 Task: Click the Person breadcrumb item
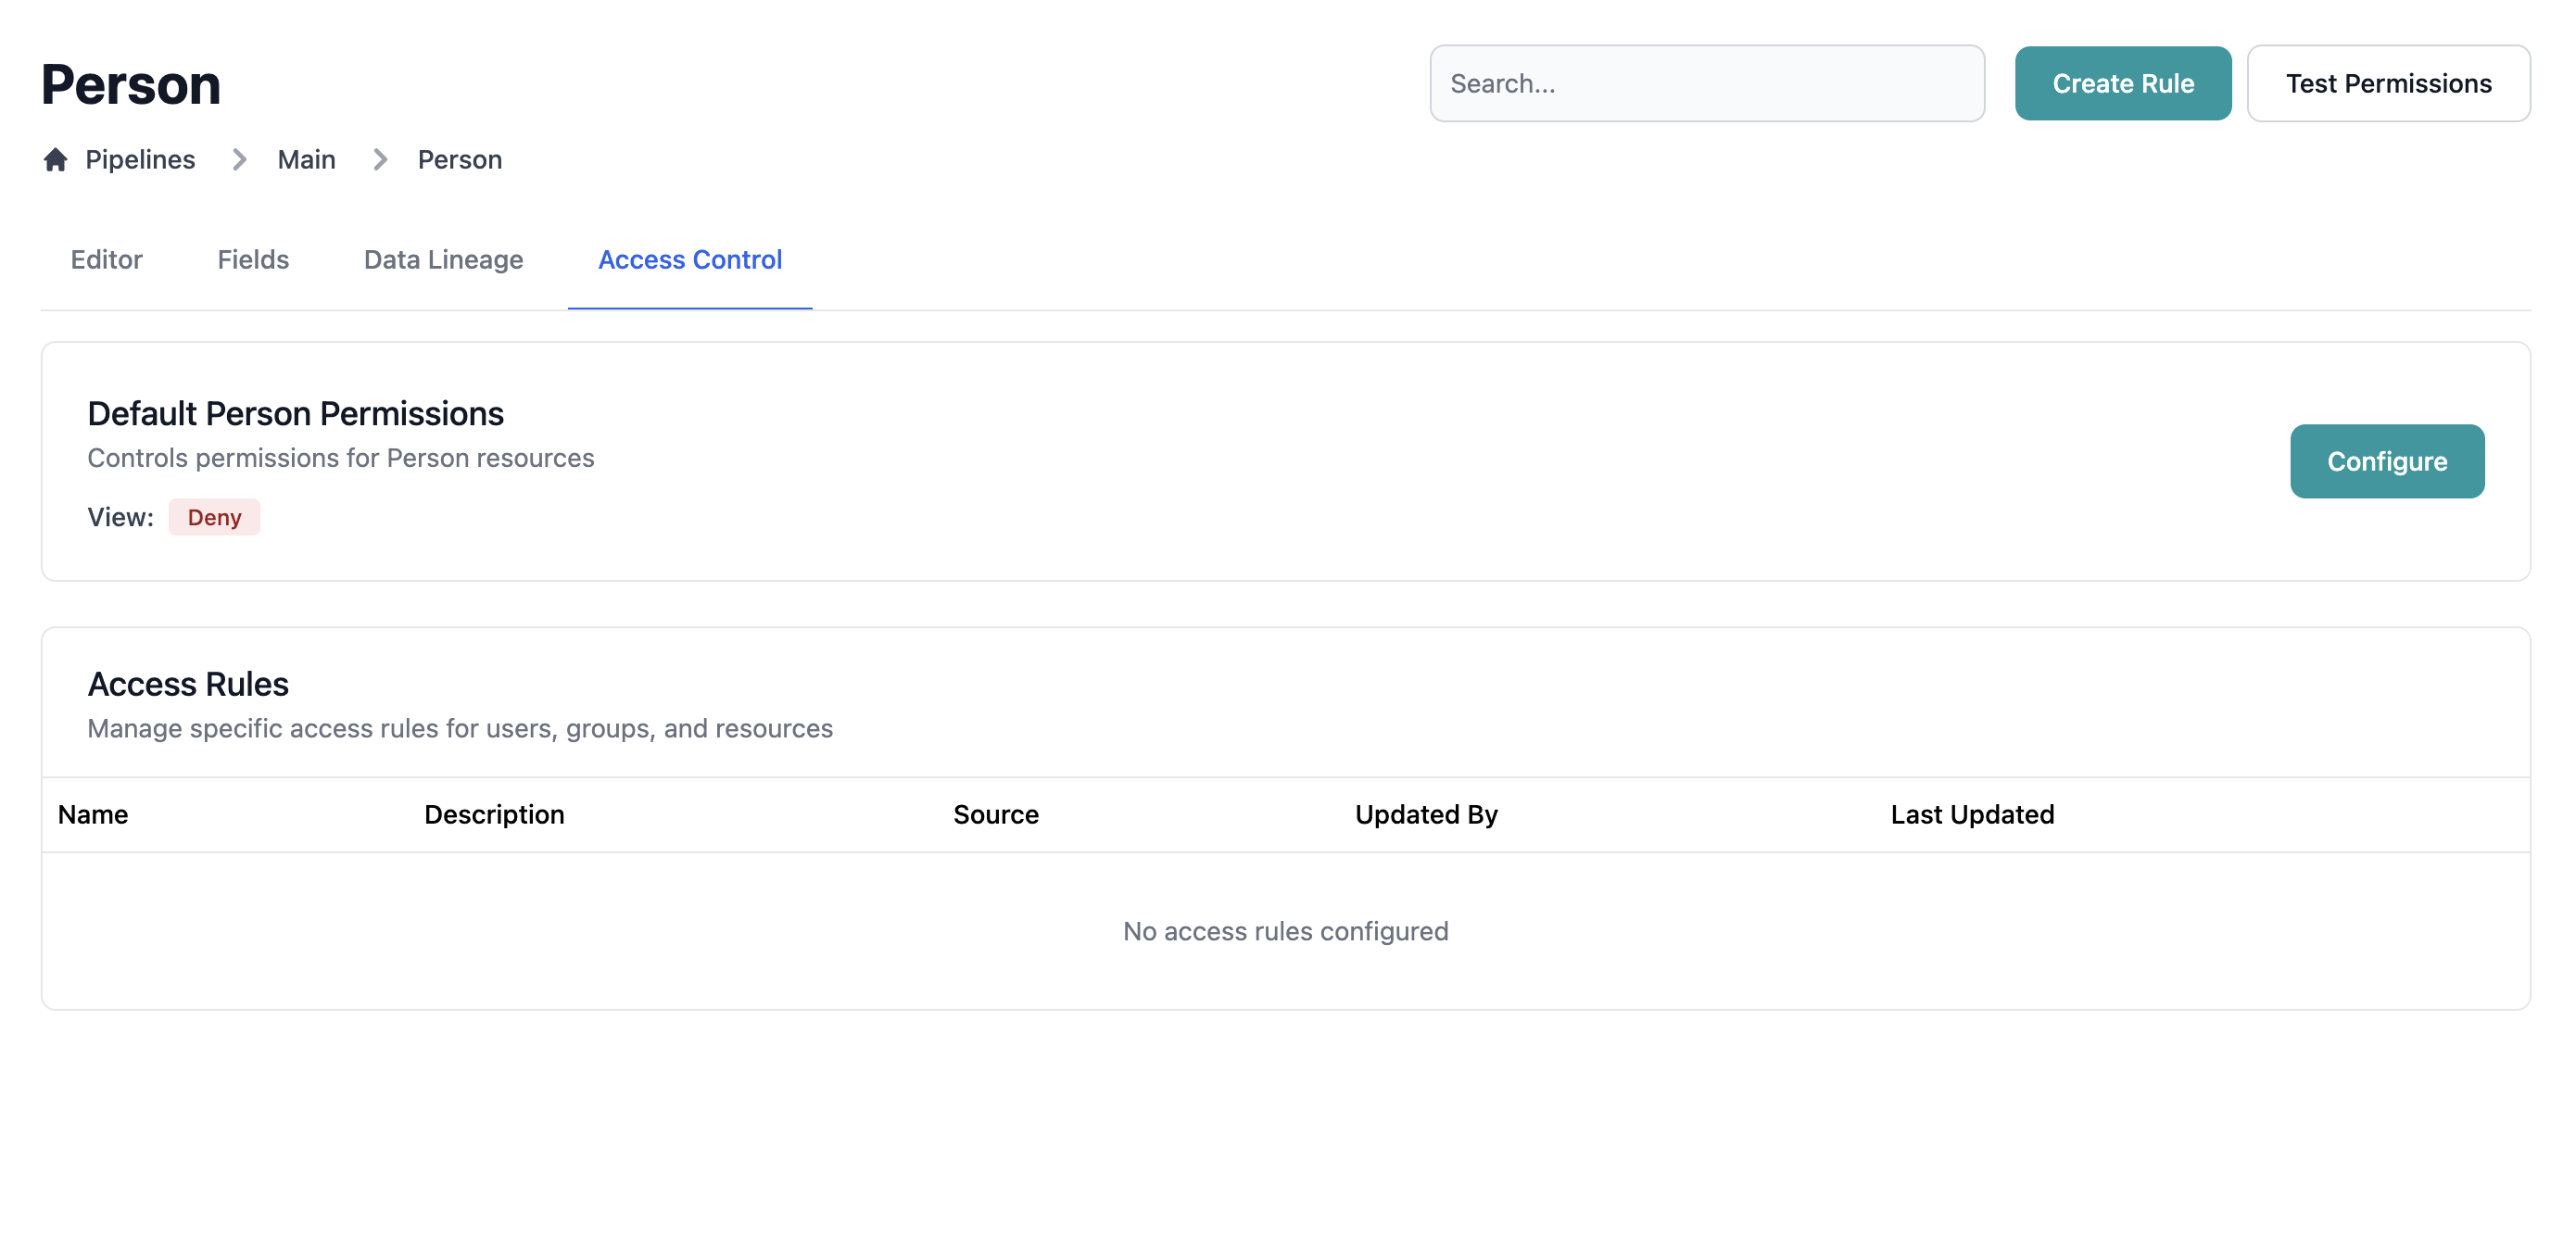(459, 160)
